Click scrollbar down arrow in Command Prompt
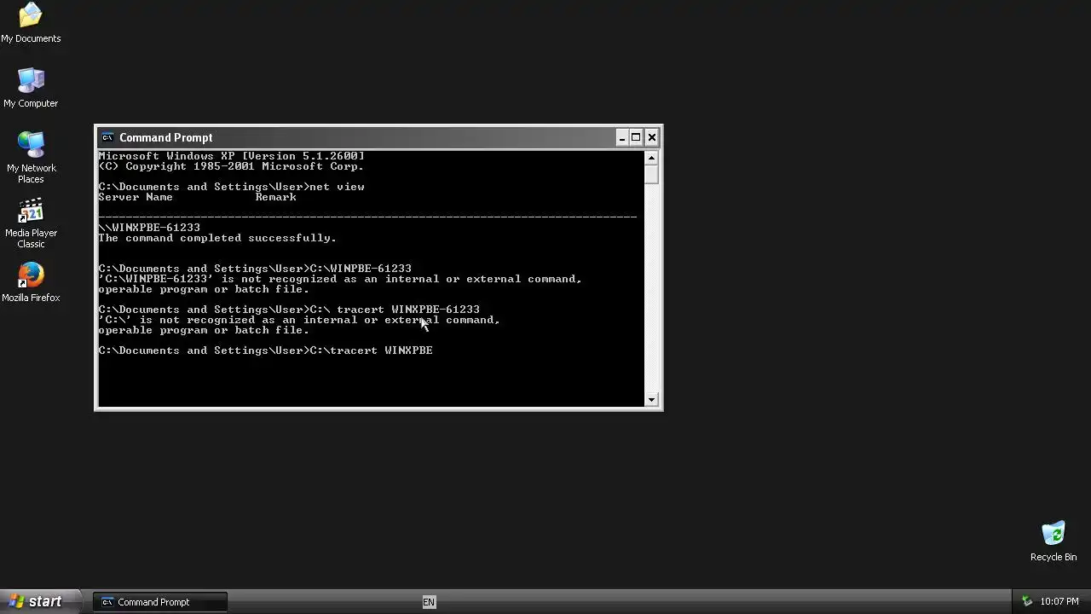Image resolution: width=1091 pixels, height=614 pixels. 651,399
